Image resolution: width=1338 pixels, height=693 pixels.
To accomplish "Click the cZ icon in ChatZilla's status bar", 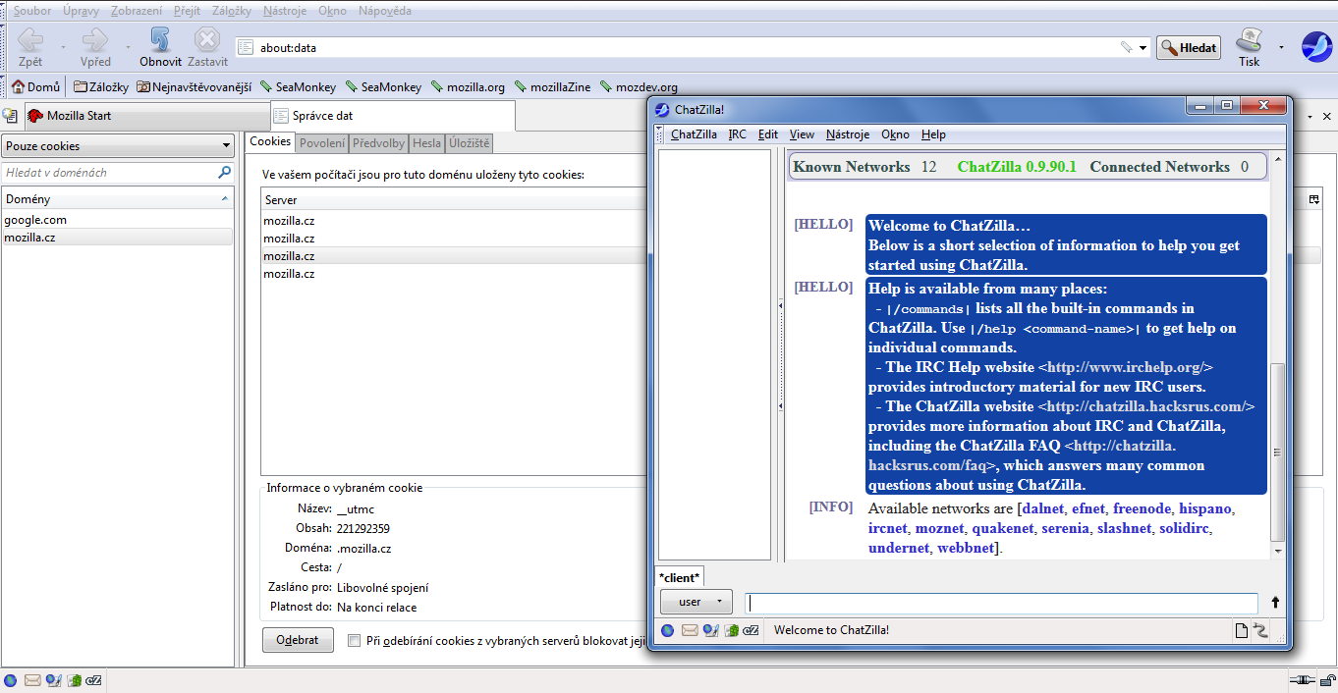I will [752, 630].
